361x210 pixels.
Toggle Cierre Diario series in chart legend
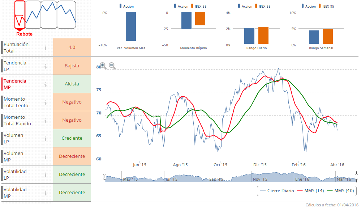point(277,191)
